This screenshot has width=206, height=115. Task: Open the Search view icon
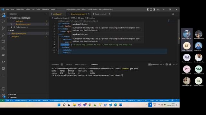click(4, 21)
